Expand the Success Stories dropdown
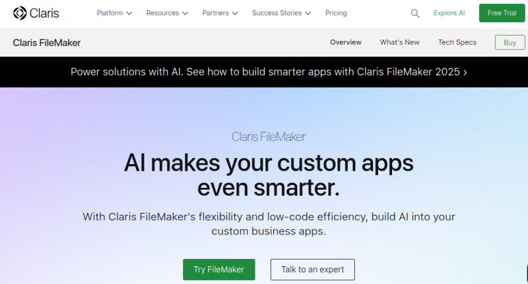The image size is (528, 284). pyautogui.click(x=282, y=13)
